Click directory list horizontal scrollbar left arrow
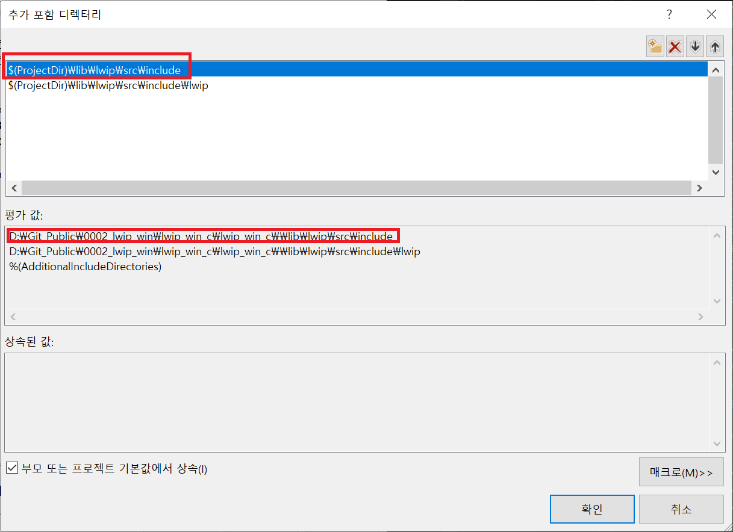 14,188
